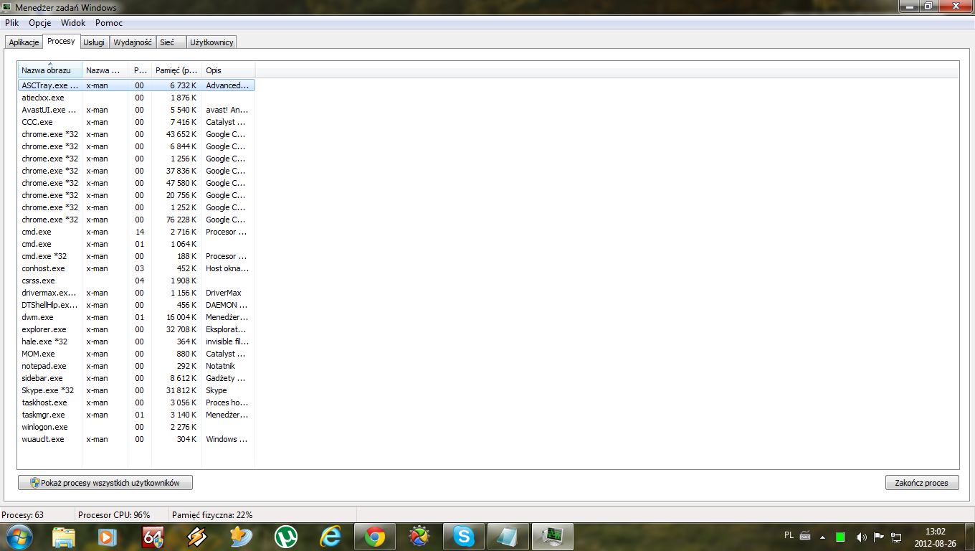The image size is (975, 551).
Task: Select the CCC.exe process
Action: click(x=136, y=122)
